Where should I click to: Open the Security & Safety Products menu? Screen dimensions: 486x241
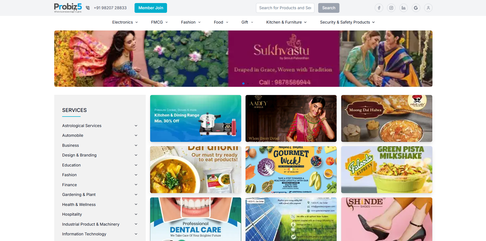tap(347, 22)
